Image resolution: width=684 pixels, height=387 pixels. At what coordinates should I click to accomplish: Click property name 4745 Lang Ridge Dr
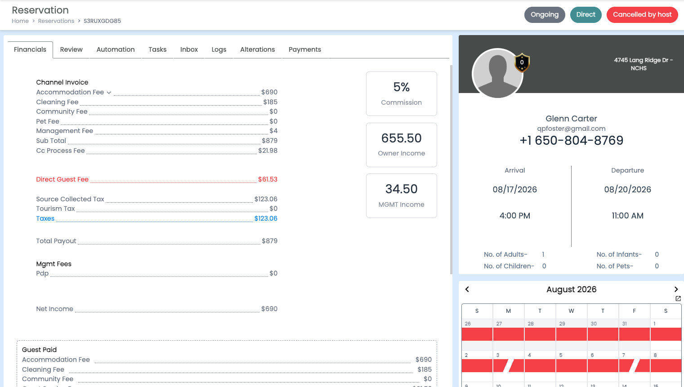click(x=643, y=64)
